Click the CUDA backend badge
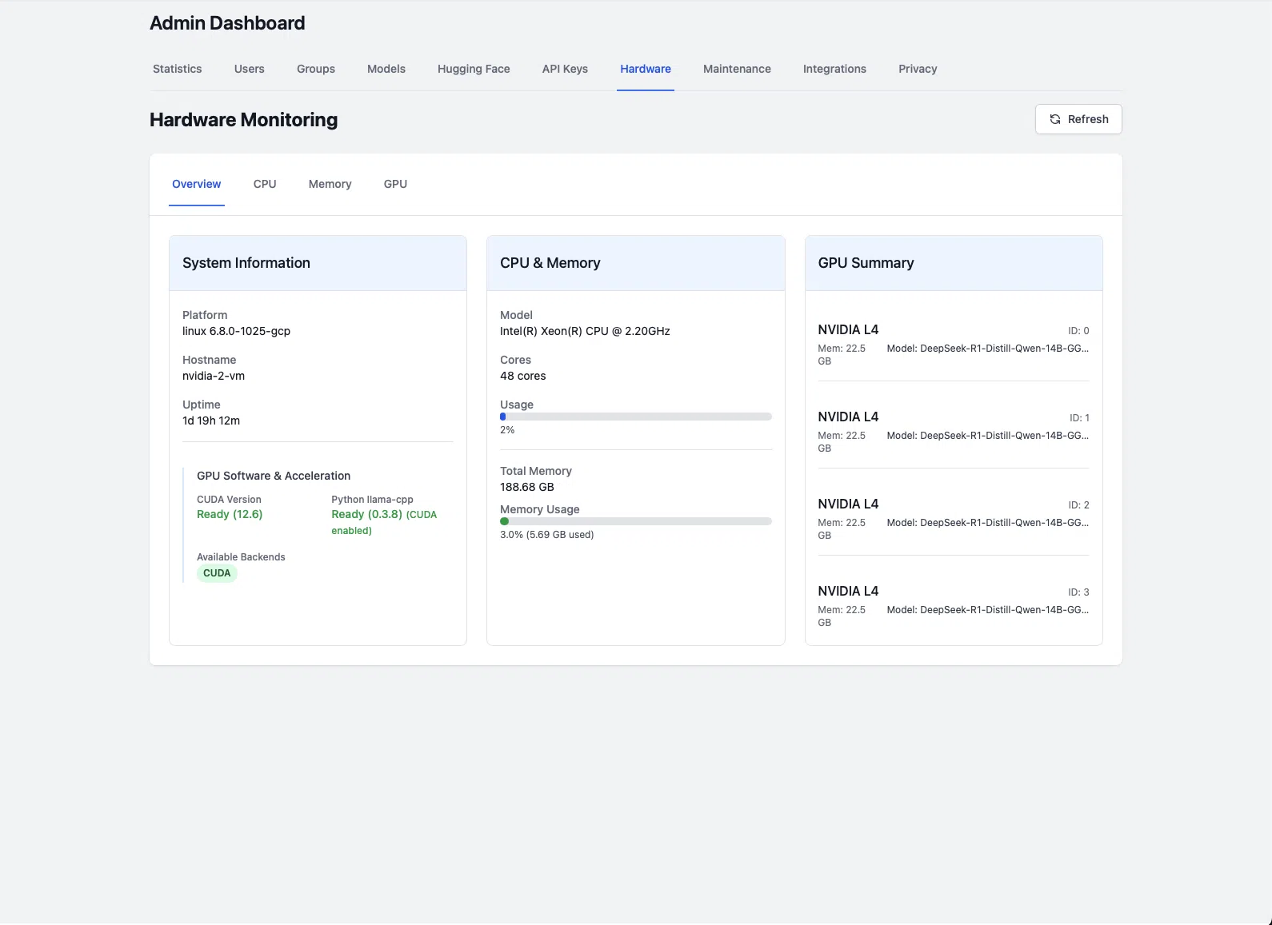Viewport: 1272px width, 925px height. pyautogui.click(x=217, y=573)
